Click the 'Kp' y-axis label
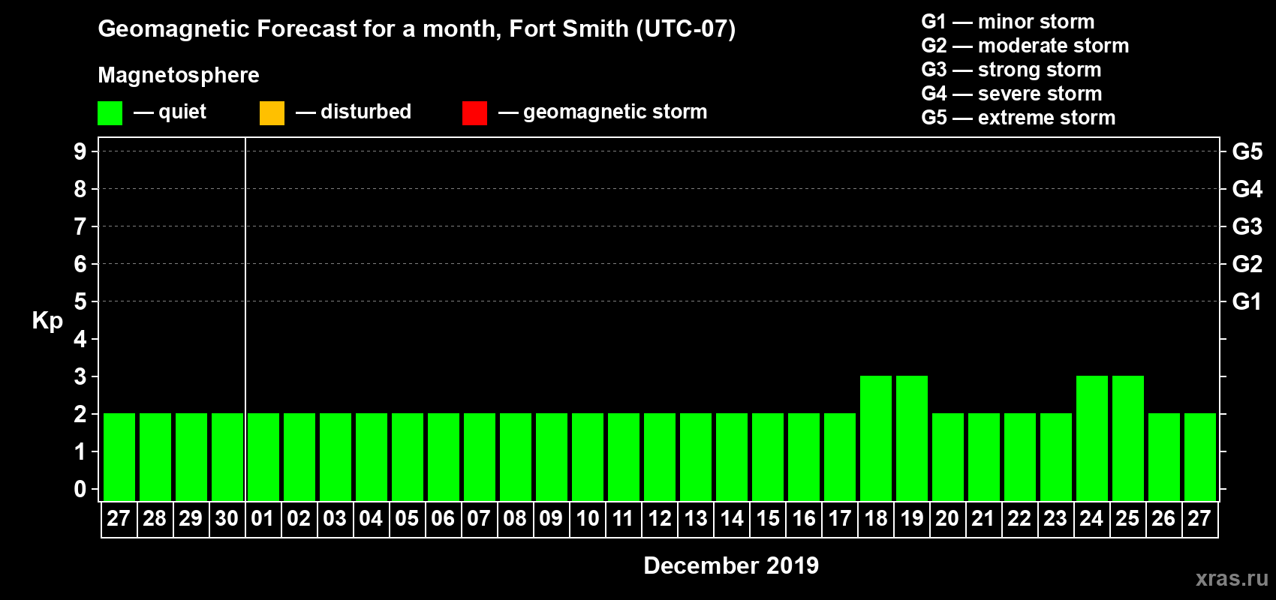 coord(47,321)
